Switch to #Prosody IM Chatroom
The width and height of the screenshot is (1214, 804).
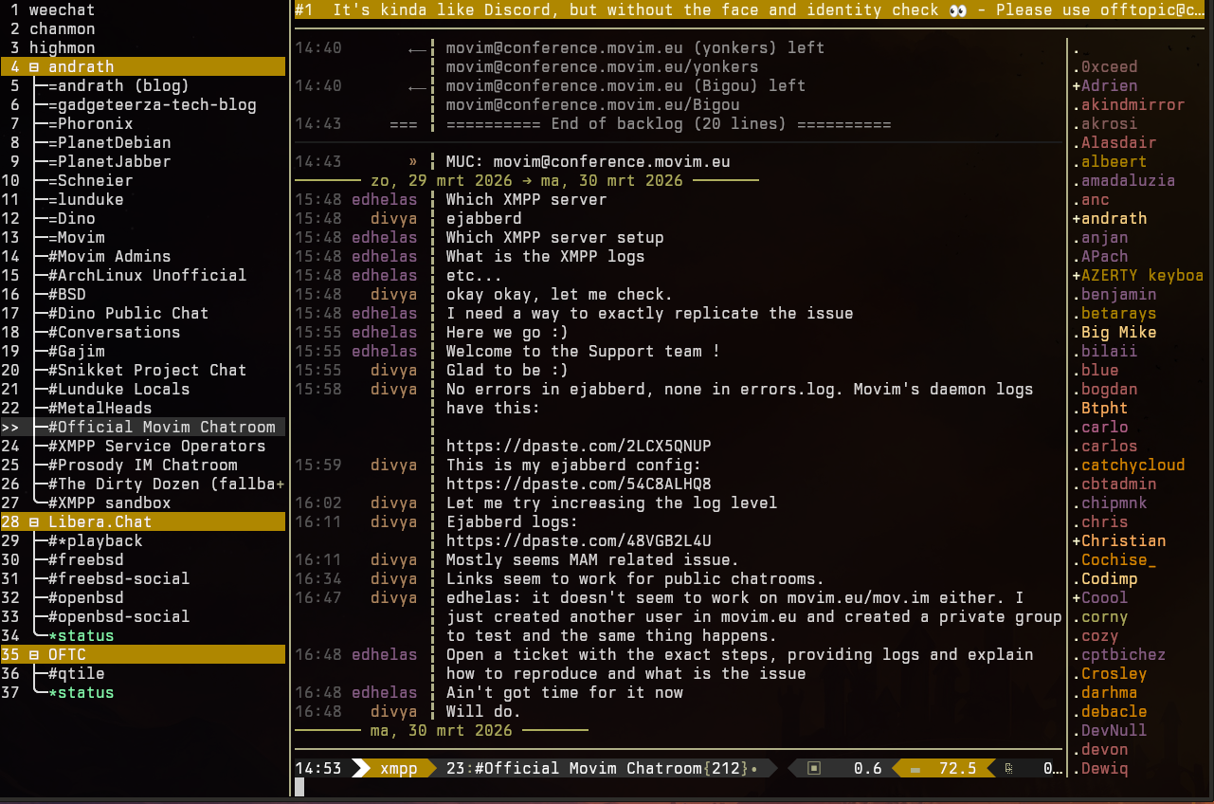tap(142, 465)
